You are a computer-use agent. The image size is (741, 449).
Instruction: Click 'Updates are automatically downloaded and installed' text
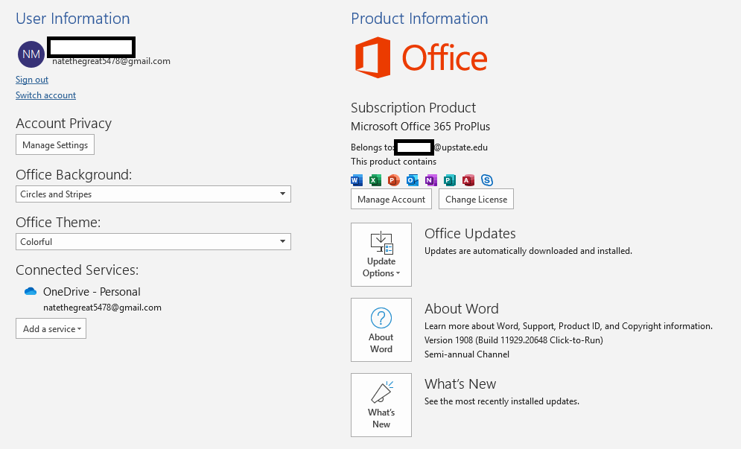pos(528,251)
